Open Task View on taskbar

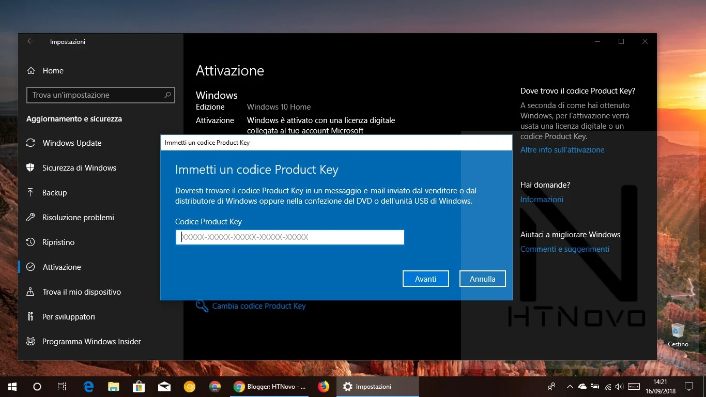[x=62, y=387]
